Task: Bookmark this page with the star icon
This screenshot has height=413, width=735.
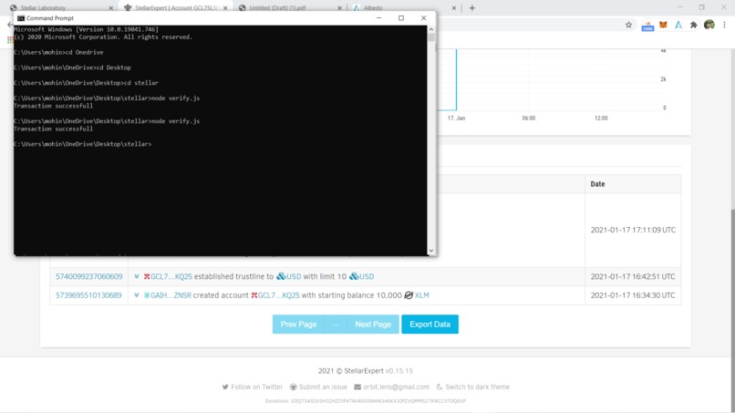Action: click(628, 25)
